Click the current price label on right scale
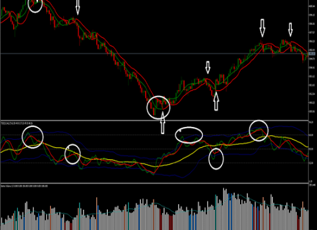The image size is (317, 230). [312, 53]
